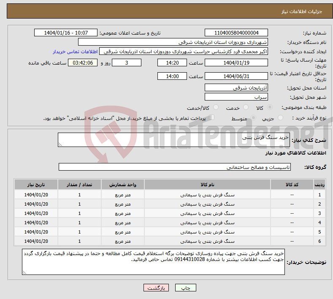Viewport: 333px width, 299px height.
Task: Click the resize handle of شرح کلی نیاز box
Action: (x=60, y=144)
